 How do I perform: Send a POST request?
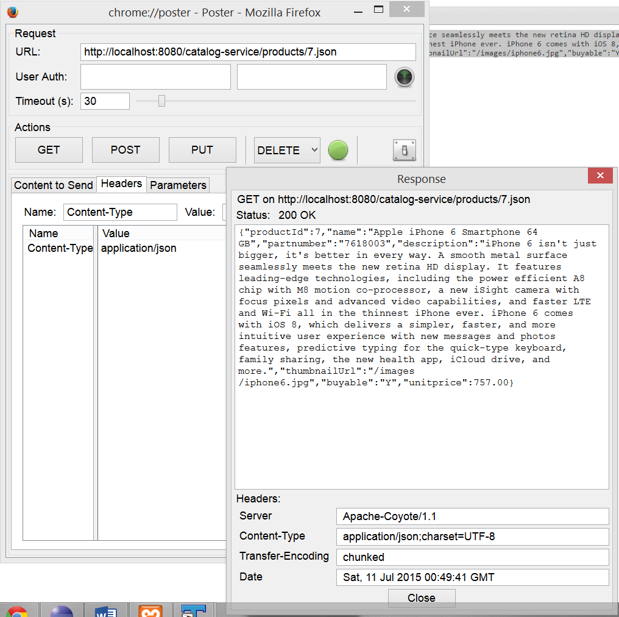(x=126, y=150)
